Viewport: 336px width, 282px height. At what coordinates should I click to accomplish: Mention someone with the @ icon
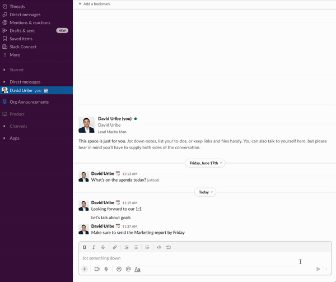128,269
